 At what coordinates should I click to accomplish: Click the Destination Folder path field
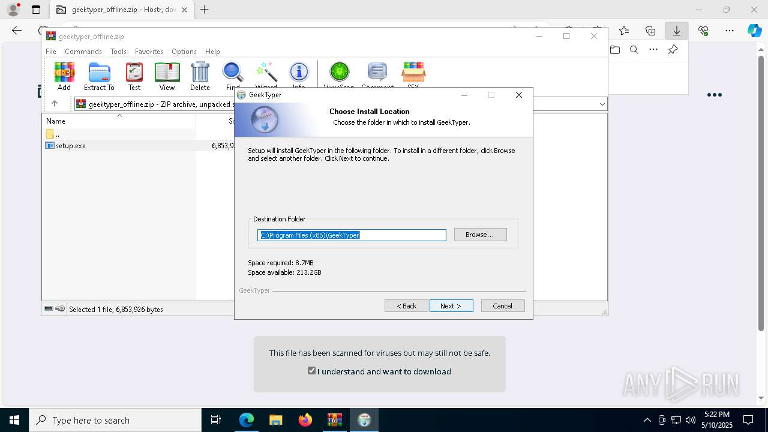tap(352, 235)
